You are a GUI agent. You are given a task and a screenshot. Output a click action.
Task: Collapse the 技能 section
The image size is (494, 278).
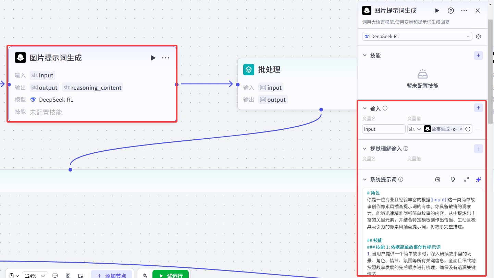click(x=365, y=55)
